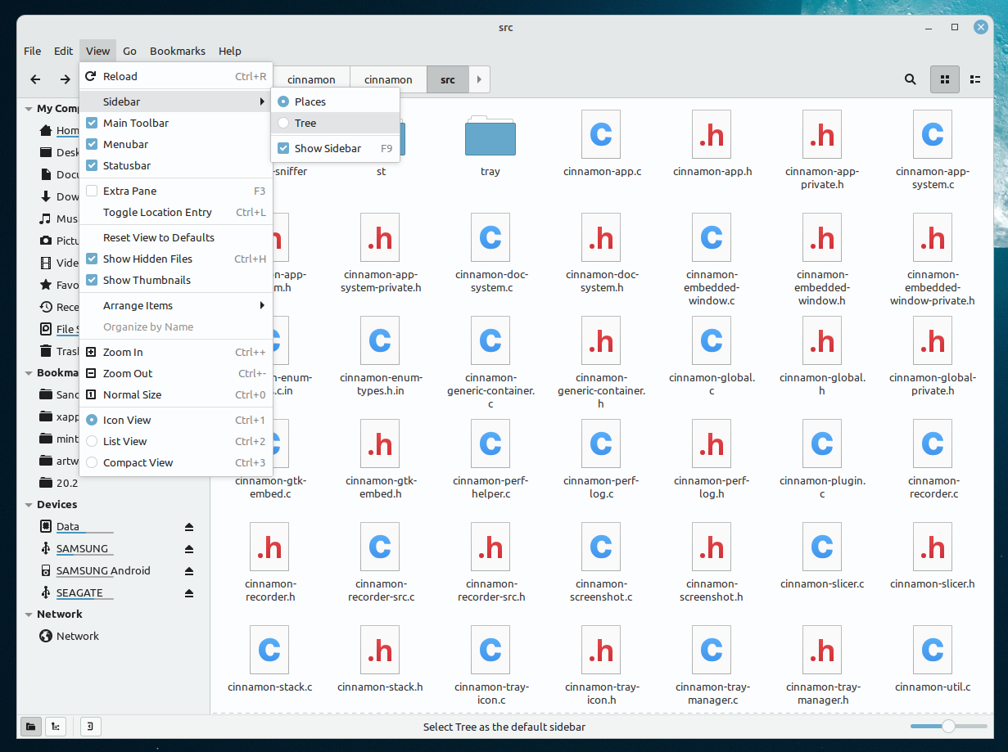Select the cinnamon-app.h file icon

coord(712,134)
